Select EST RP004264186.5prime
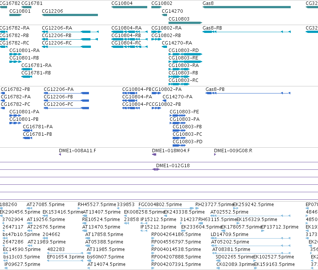The image size is (318, 270). (x=176, y=234)
